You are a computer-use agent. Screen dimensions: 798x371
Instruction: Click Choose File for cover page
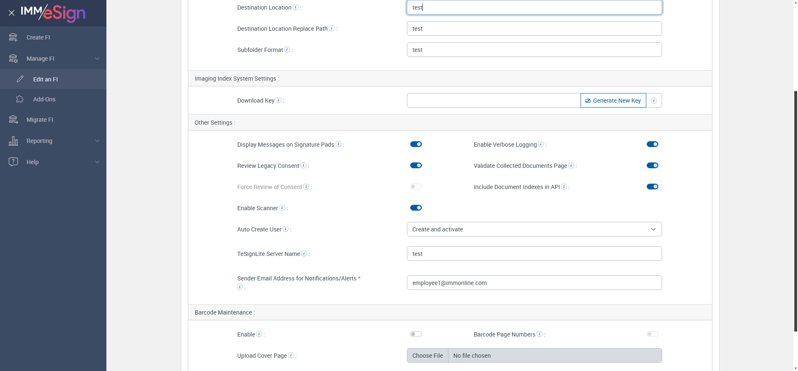pyautogui.click(x=427, y=356)
